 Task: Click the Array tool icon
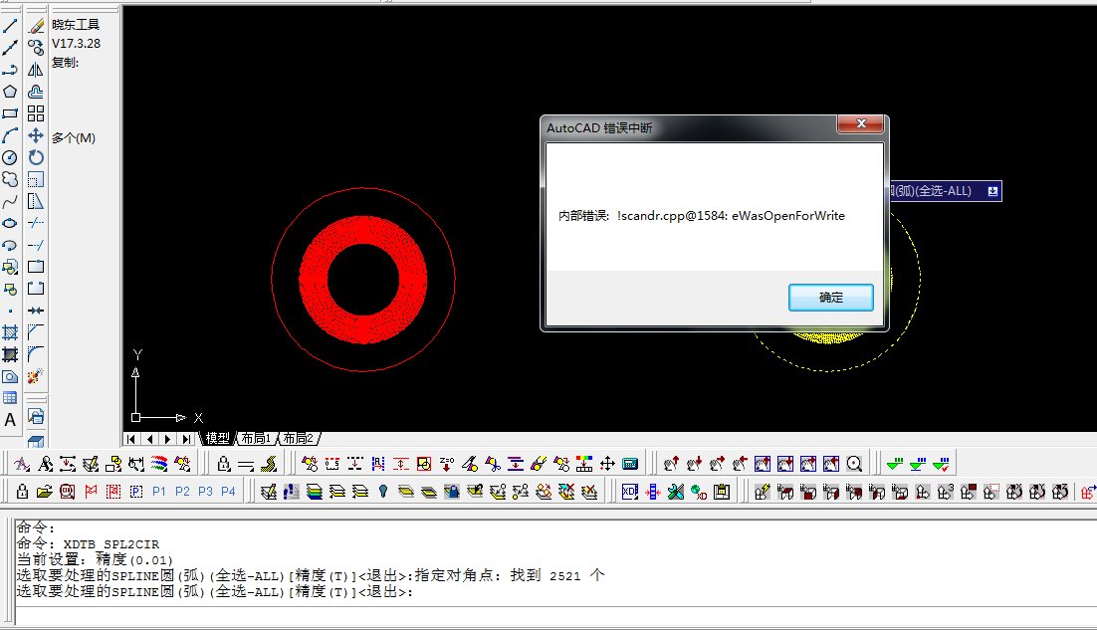click(x=36, y=113)
